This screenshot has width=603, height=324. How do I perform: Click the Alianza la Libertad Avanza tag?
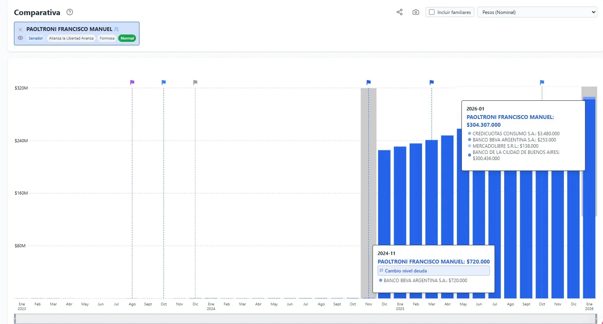[71, 38]
